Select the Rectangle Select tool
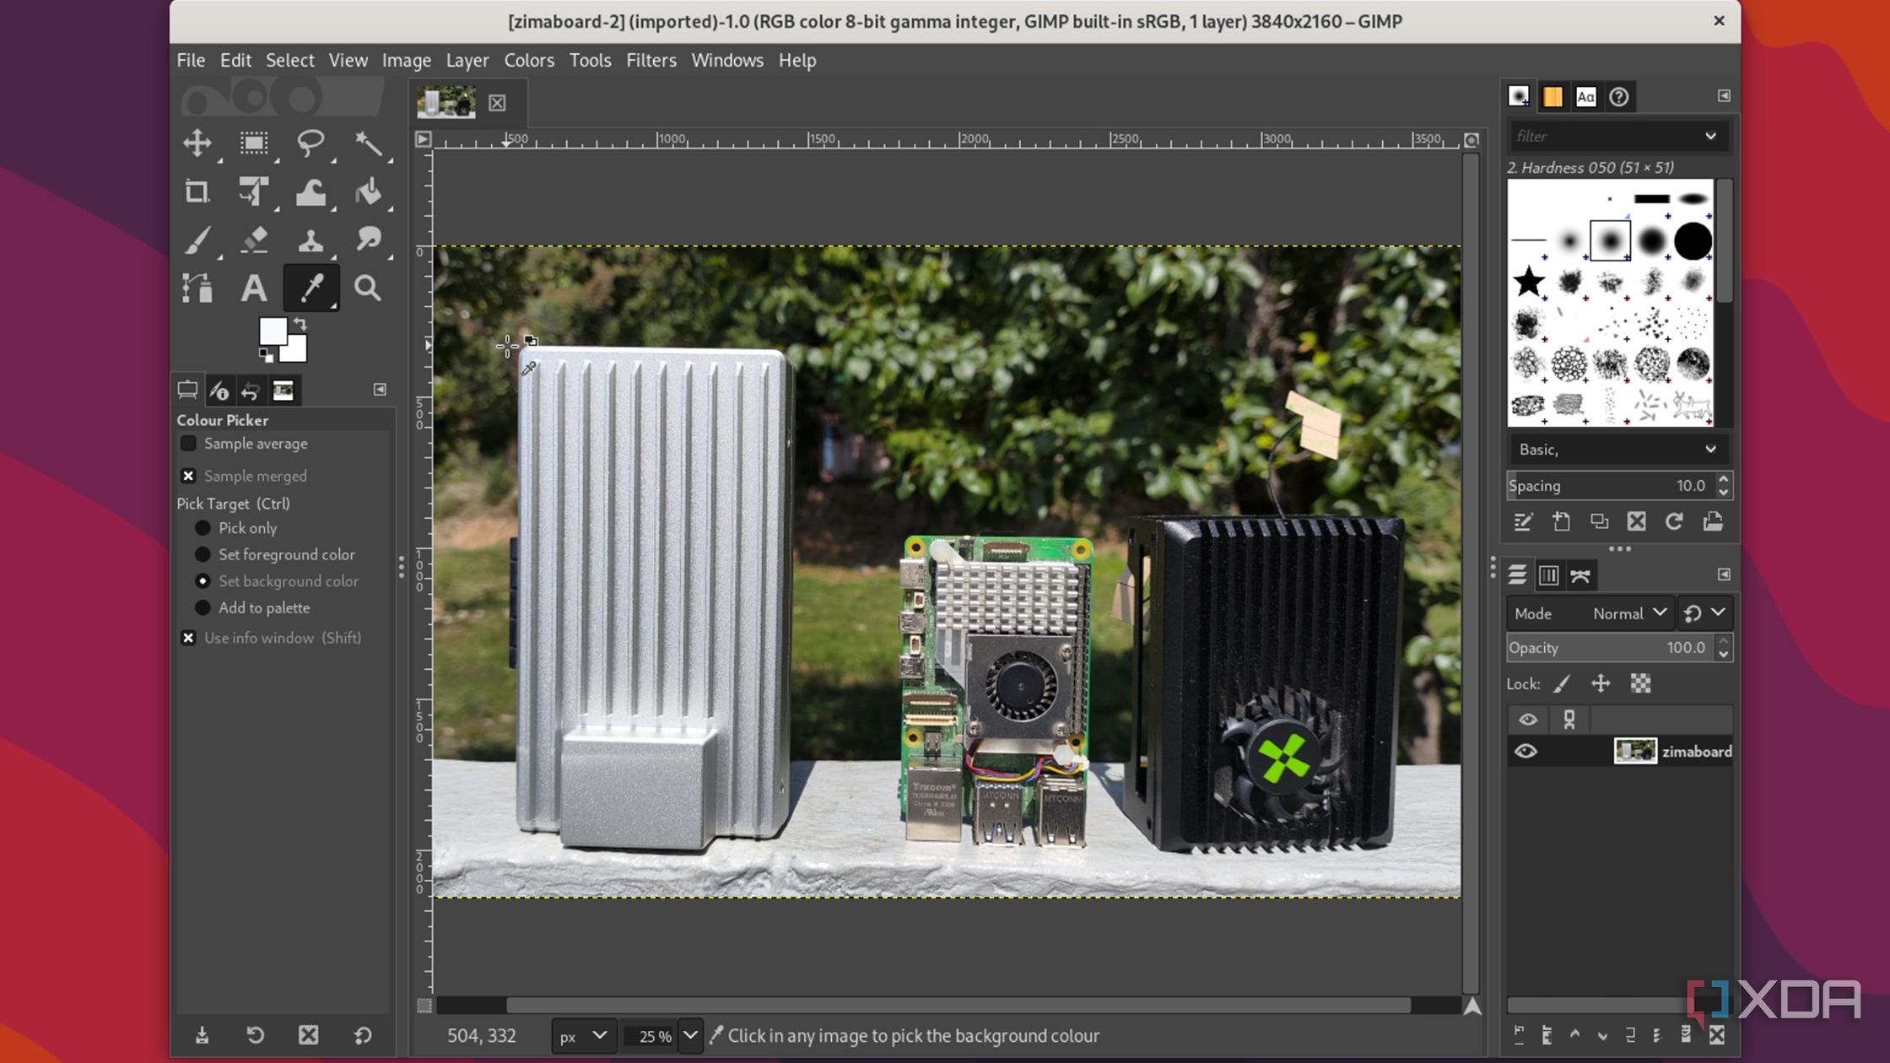This screenshot has width=1890, height=1063. point(254,143)
